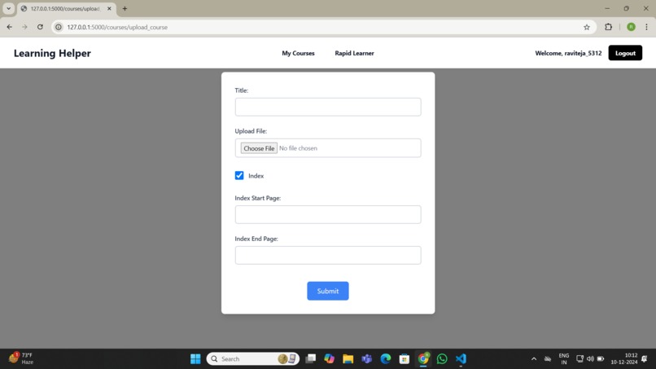Screen dimensions: 656x369
Task: Open the Chrome three-dot menu
Action: click(646, 27)
